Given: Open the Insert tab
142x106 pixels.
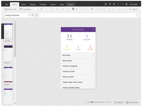Looking at the screenshot, I should coord(23,5).
